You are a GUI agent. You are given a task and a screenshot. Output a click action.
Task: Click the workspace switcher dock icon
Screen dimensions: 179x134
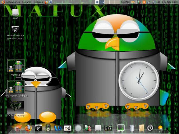point(108,128)
